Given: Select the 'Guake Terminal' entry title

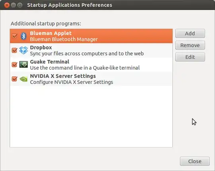Looking at the screenshot, I should (x=49, y=62).
